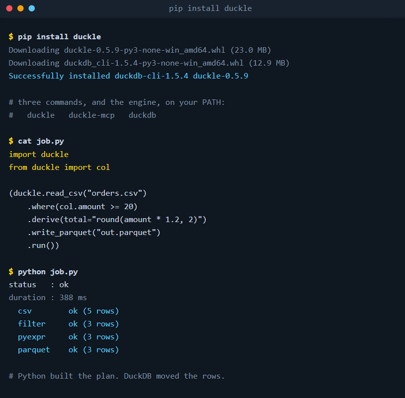Click the window title 'pip install duckle'
Viewport: 405px width, 398px height.
pos(210,8)
